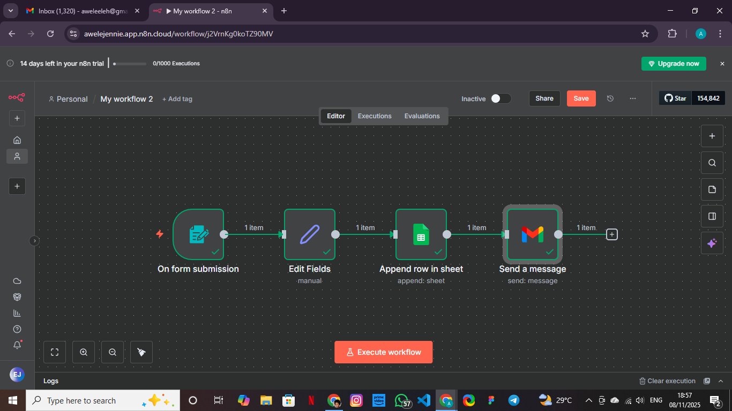
Task: Click the zoom out magnifier icon
Action: (x=113, y=352)
